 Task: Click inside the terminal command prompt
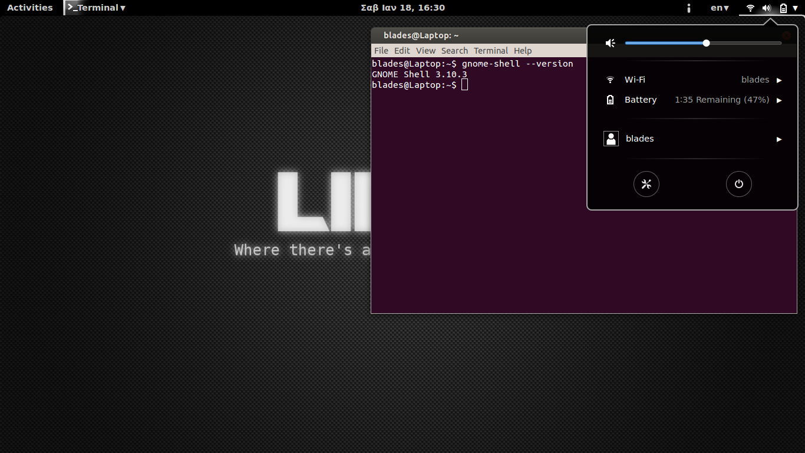click(465, 84)
